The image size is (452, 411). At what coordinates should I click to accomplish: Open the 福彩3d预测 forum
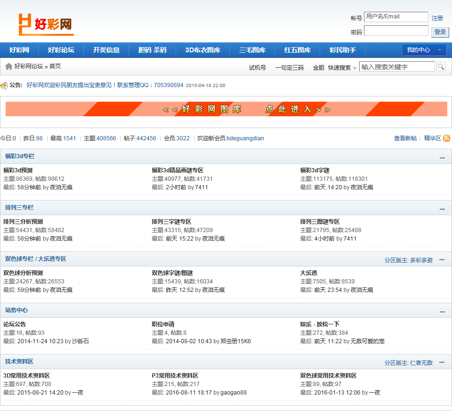[x=18, y=170]
